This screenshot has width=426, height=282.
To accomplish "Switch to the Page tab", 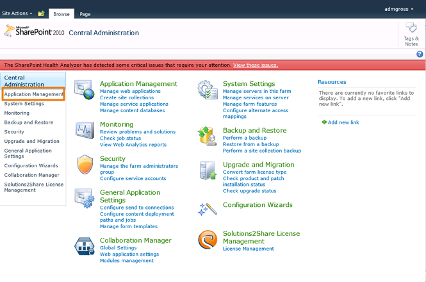I will [x=85, y=14].
